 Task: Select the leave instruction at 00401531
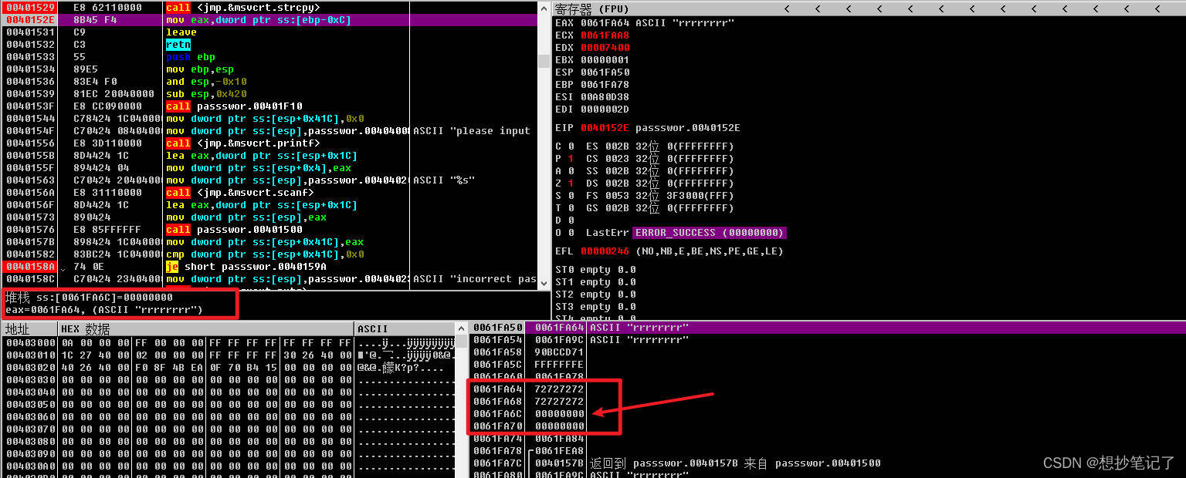(x=269, y=32)
